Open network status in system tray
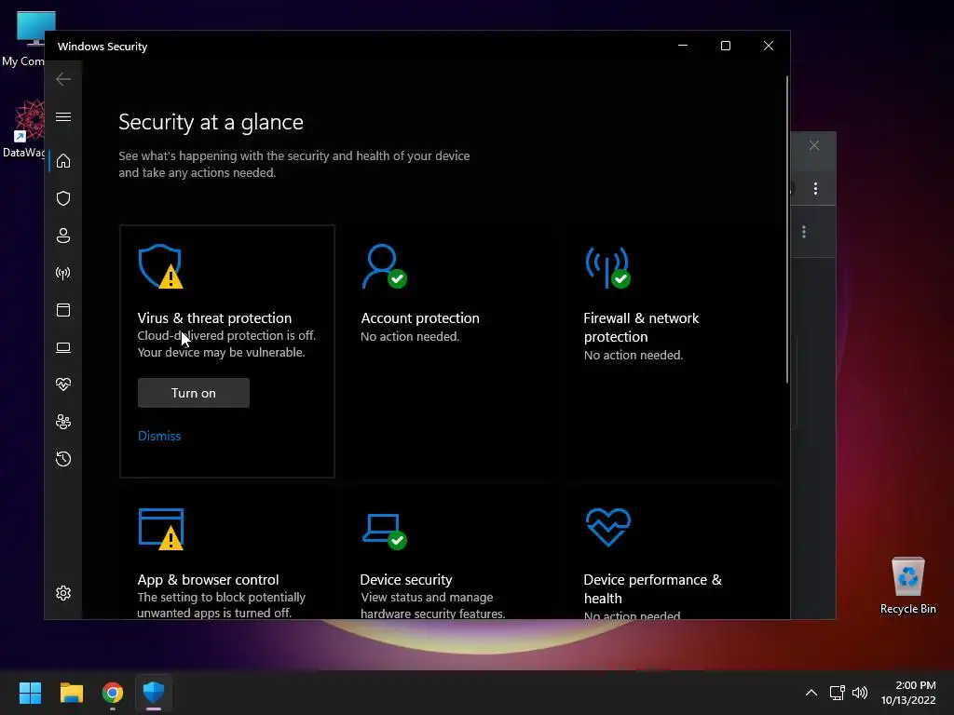Image resolution: width=954 pixels, height=715 pixels. (838, 693)
